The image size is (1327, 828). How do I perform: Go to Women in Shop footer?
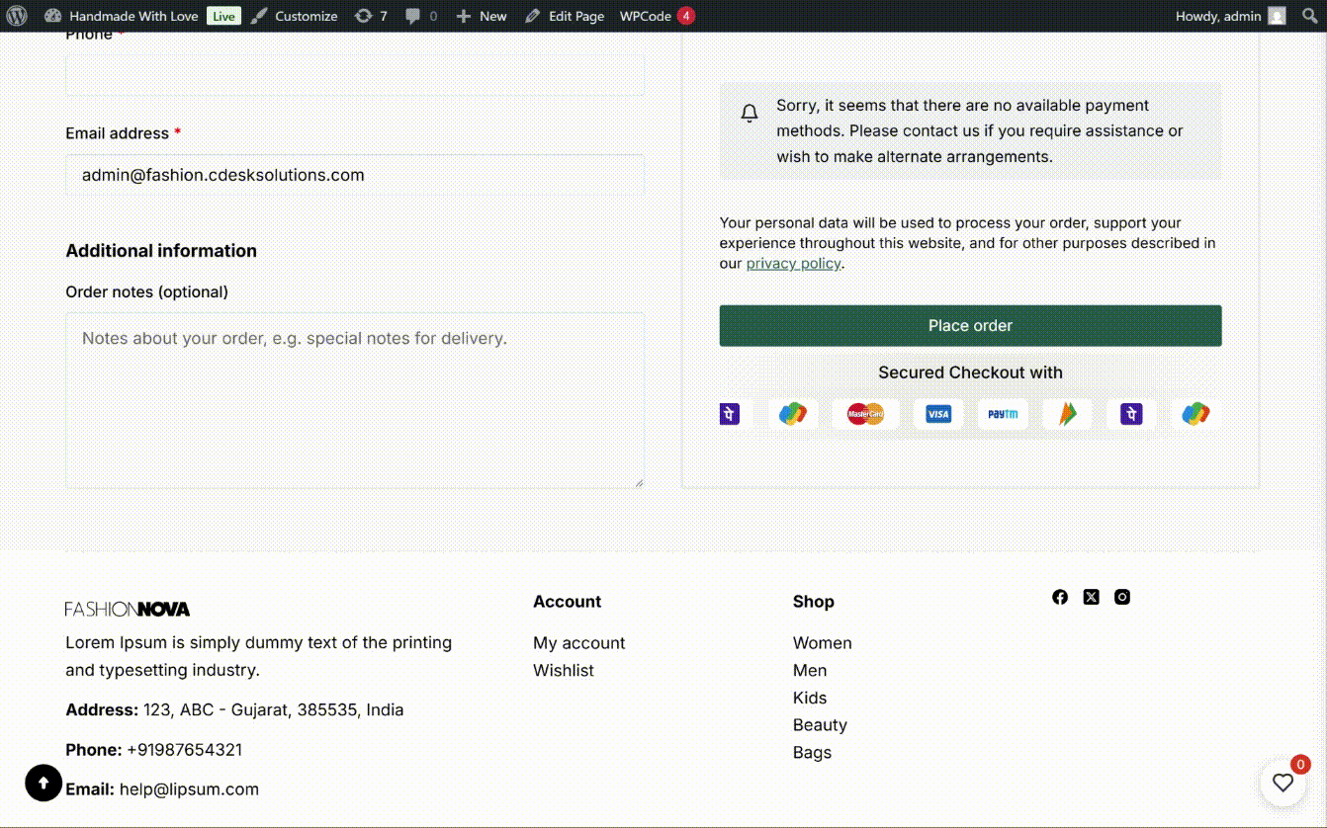click(x=822, y=643)
